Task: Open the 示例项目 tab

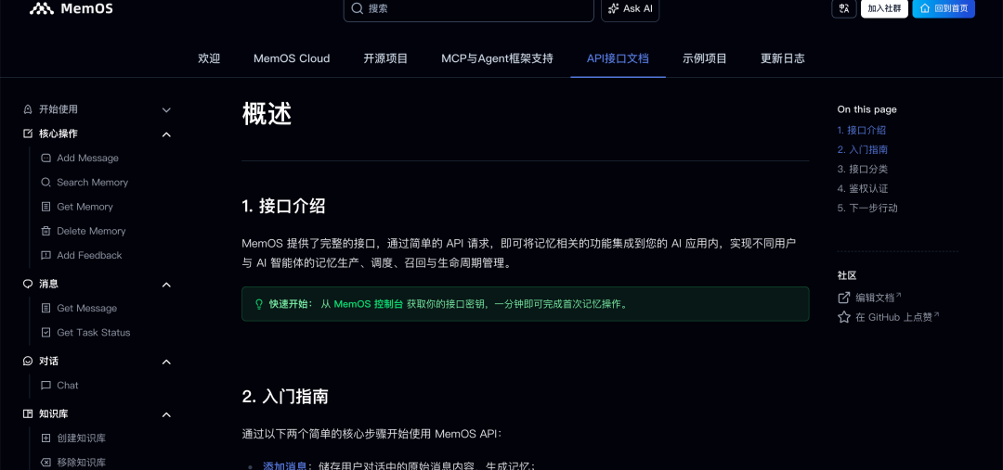Action: coord(705,58)
